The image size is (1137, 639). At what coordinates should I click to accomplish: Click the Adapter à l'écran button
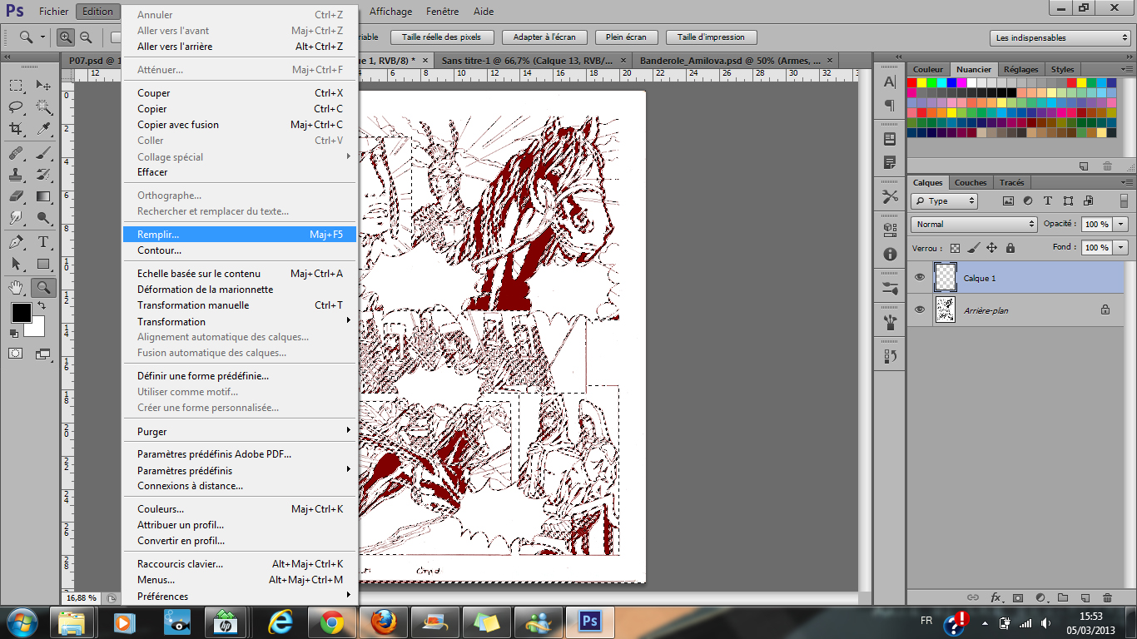545,37
